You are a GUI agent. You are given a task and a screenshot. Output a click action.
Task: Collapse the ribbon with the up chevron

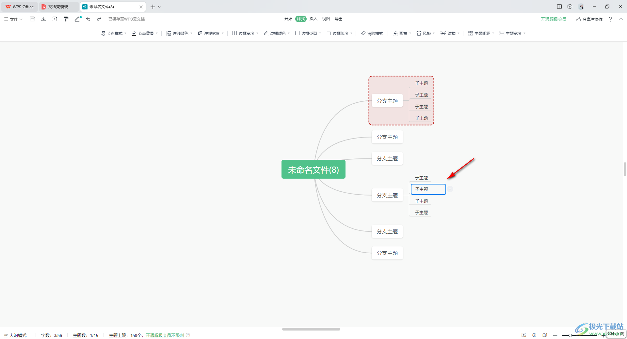621,19
